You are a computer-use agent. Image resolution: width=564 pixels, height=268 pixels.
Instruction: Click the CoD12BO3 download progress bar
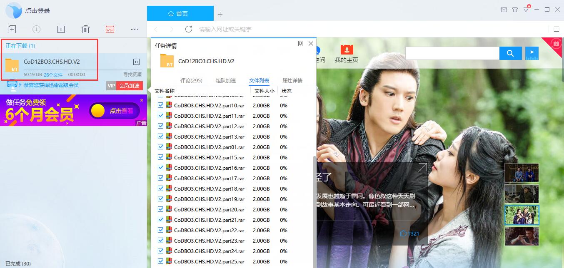click(x=82, y=69)
